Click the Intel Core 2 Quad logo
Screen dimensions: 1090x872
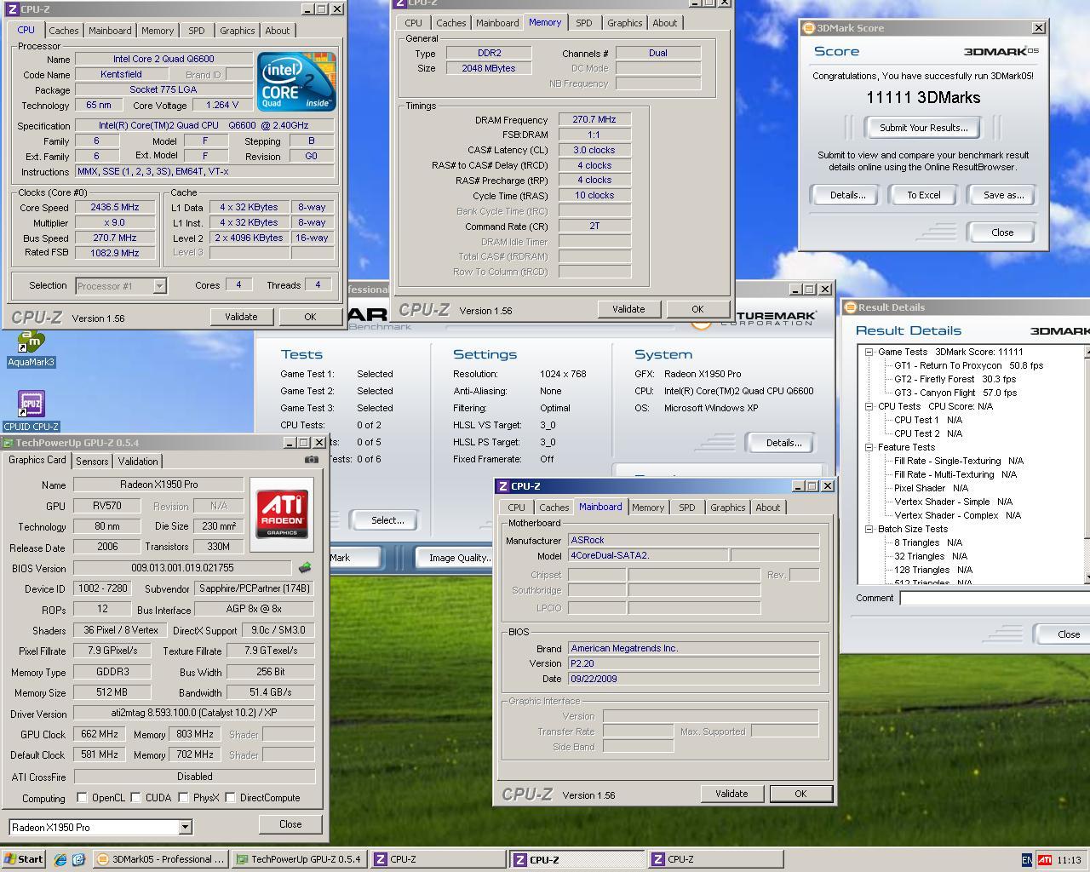click(x=296, y=82)
